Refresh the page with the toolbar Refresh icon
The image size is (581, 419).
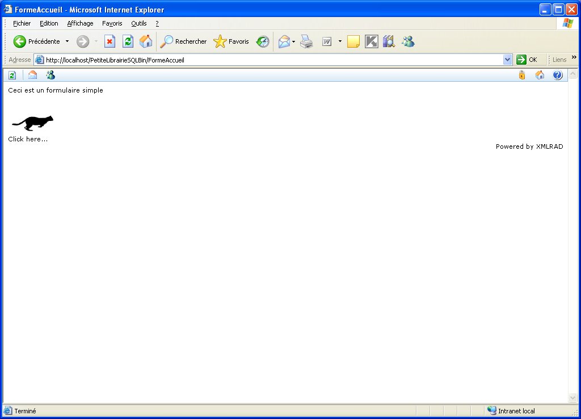point(128,41)
